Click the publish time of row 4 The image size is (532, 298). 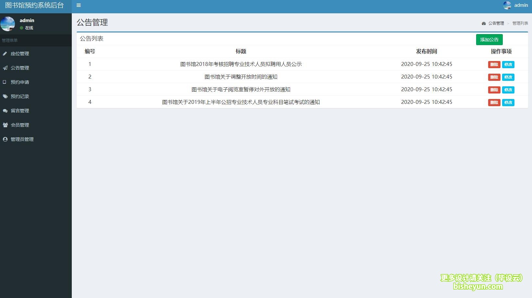point(426,102)
